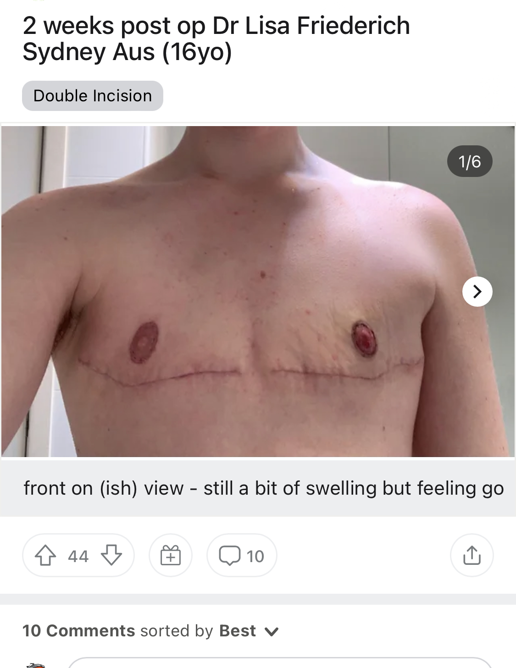Open the share menu icon
The height and width of the screenshot is (668, 516).
(472, 555)
